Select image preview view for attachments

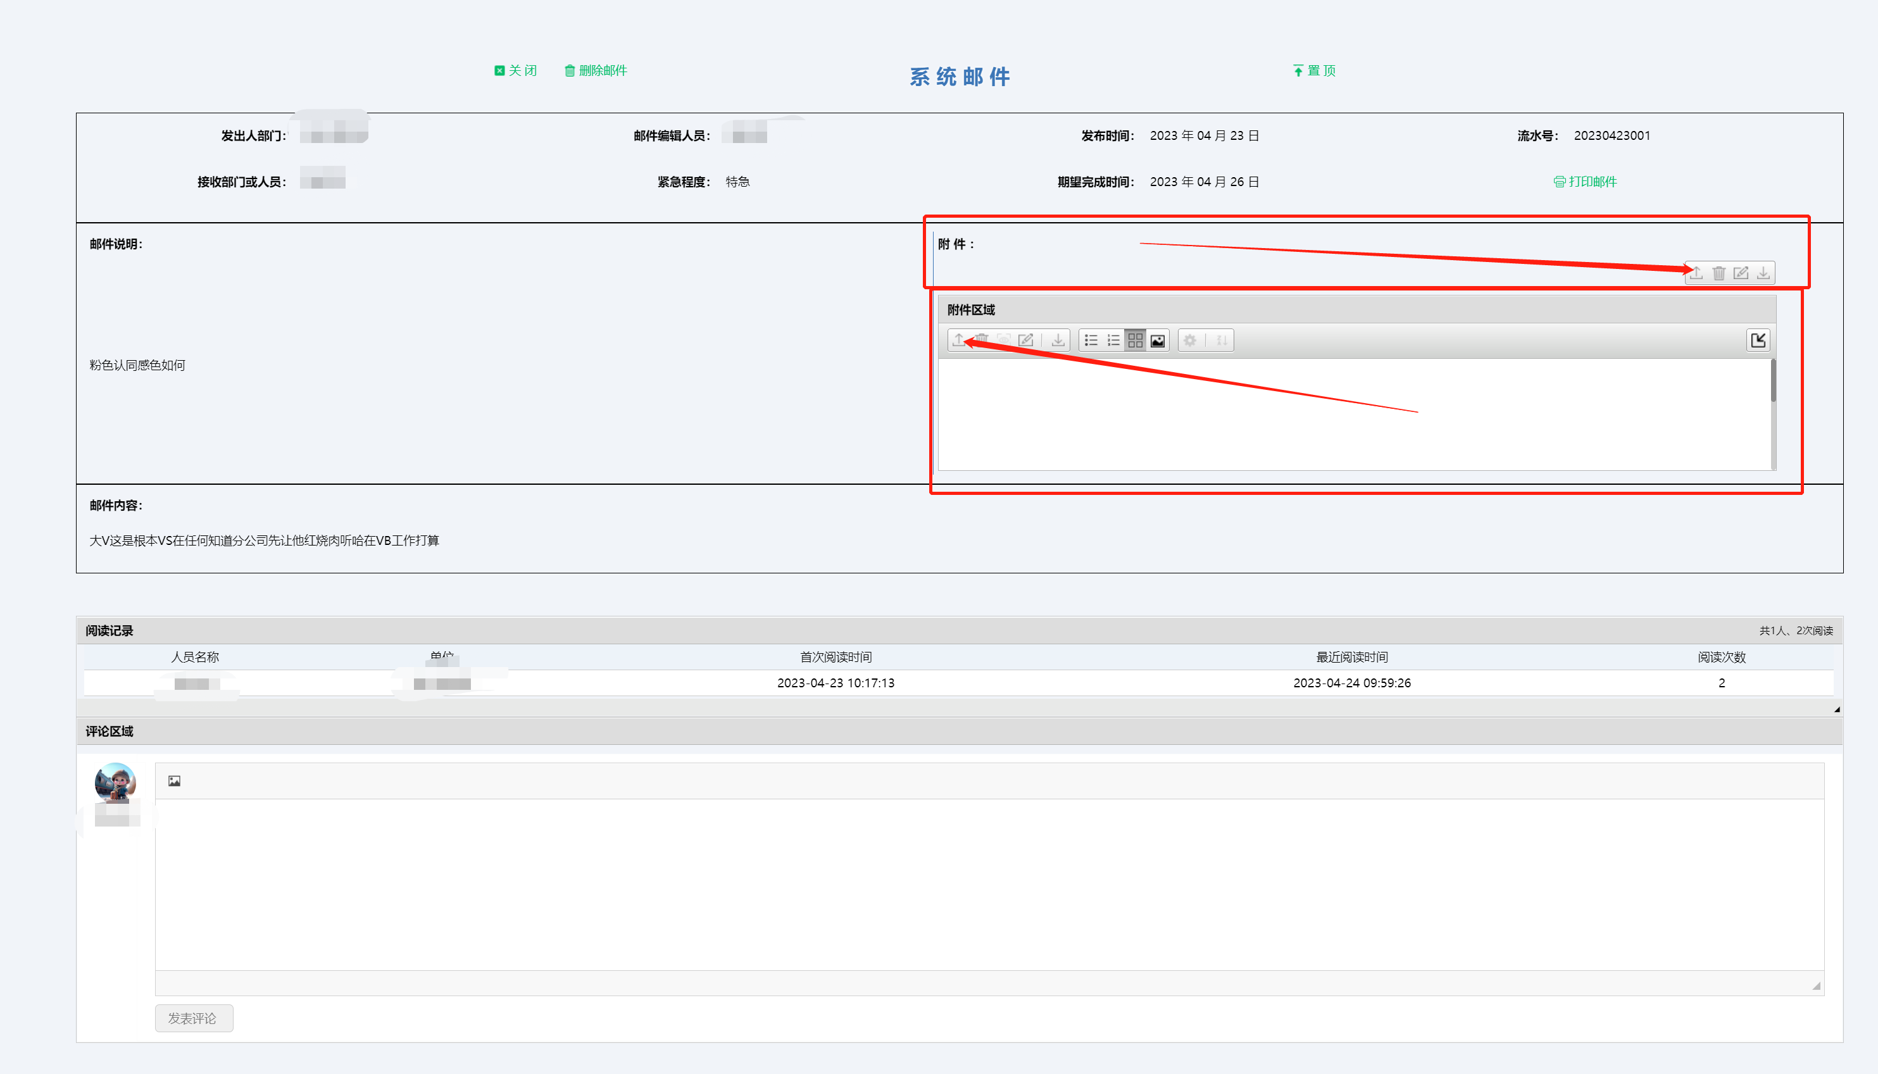(1157, 340)
